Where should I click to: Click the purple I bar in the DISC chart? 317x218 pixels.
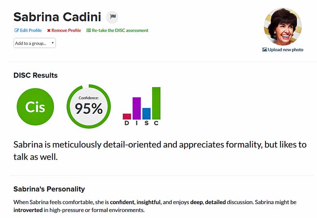[137, 108]
